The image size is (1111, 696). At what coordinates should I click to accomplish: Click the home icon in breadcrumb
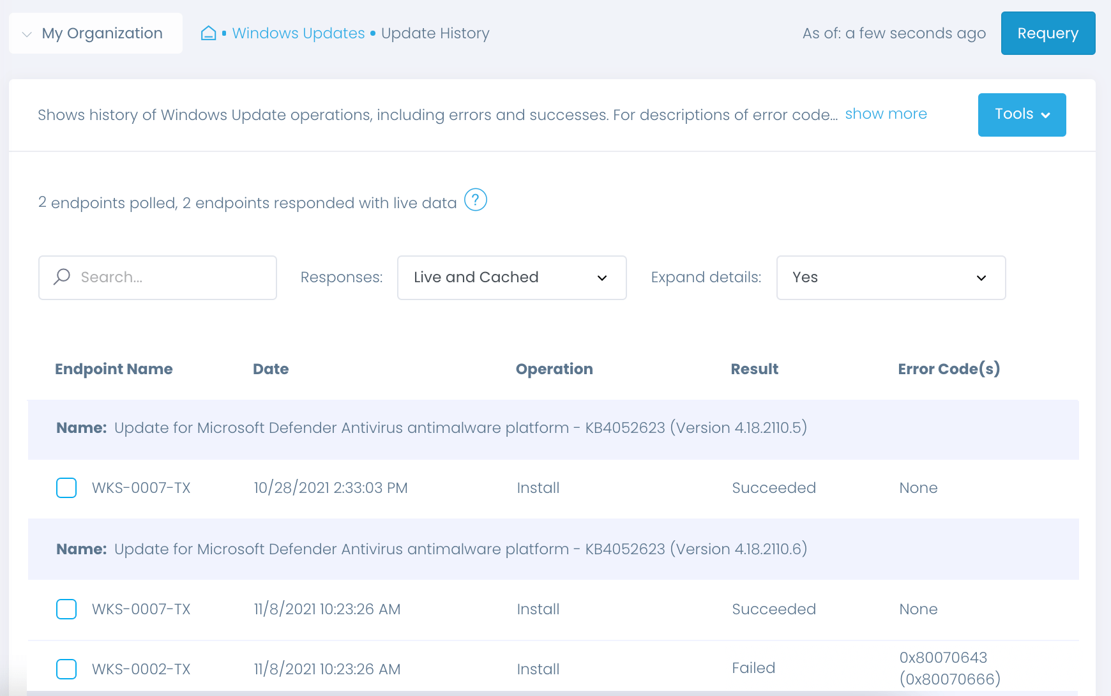[208, 33]
